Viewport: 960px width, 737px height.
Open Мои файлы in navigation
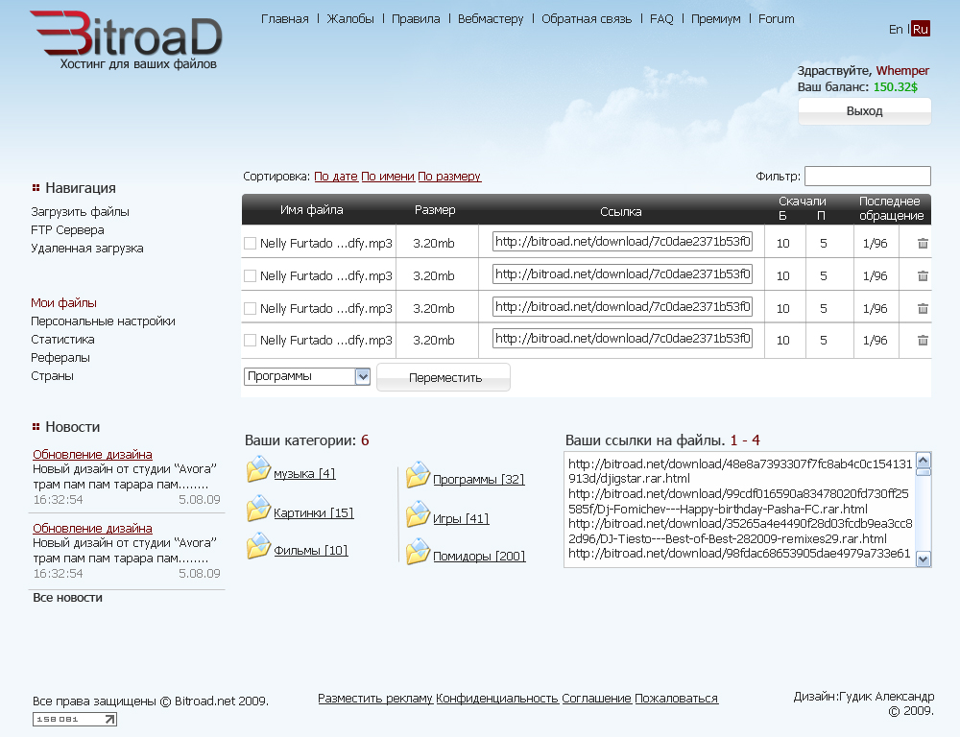pyautogui.click(x=63, y=302)
